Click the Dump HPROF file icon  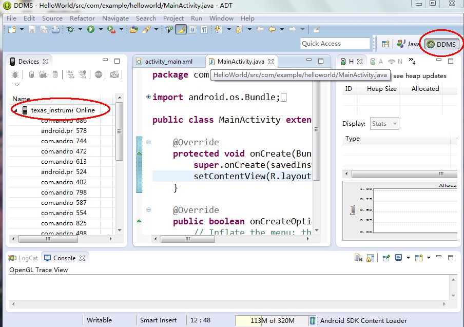click(43, 74)
